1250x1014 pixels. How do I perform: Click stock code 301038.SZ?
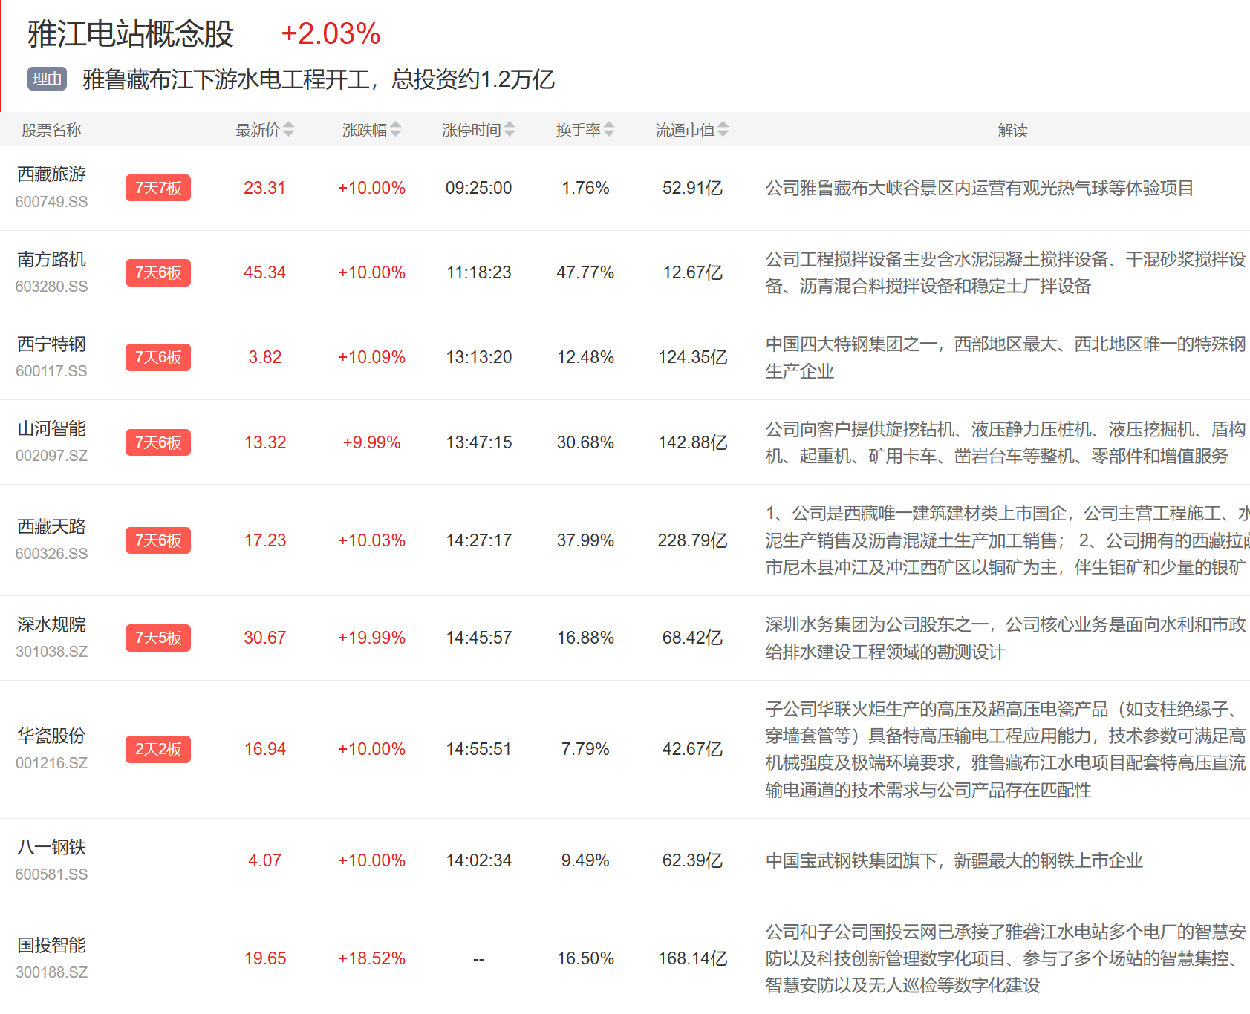[51, 652]
